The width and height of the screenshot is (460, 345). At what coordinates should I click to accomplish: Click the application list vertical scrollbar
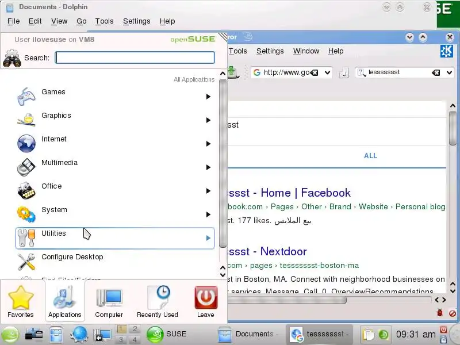point(223,163)
